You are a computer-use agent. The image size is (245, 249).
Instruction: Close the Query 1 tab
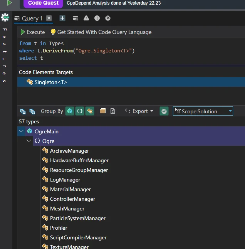point(49,18)
